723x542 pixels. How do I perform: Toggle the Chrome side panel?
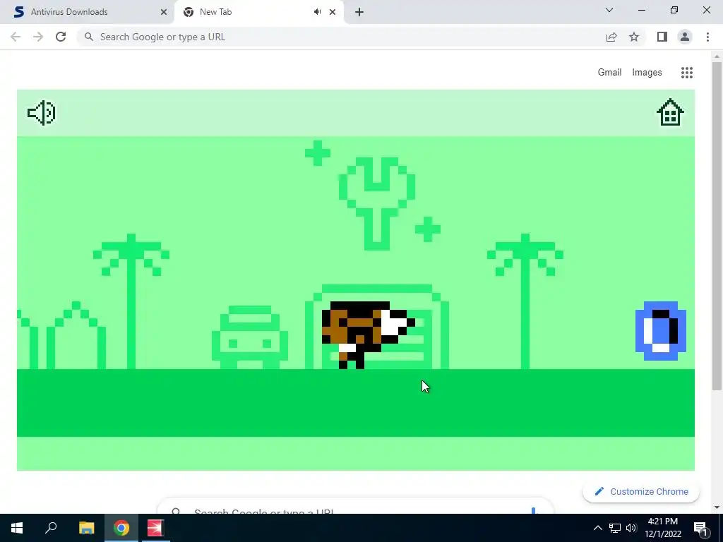(x=662, y=37)
